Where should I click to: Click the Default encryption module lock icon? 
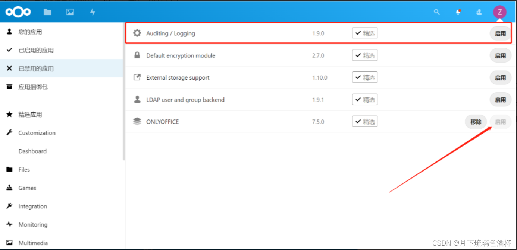pos(137,55)
